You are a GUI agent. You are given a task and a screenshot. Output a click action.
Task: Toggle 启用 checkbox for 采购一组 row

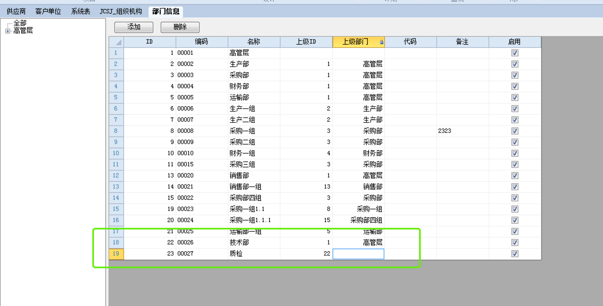pos(515,131)
